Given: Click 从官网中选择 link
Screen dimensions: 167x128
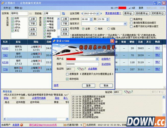Looking at the screenshot, I should click(39, 98).
